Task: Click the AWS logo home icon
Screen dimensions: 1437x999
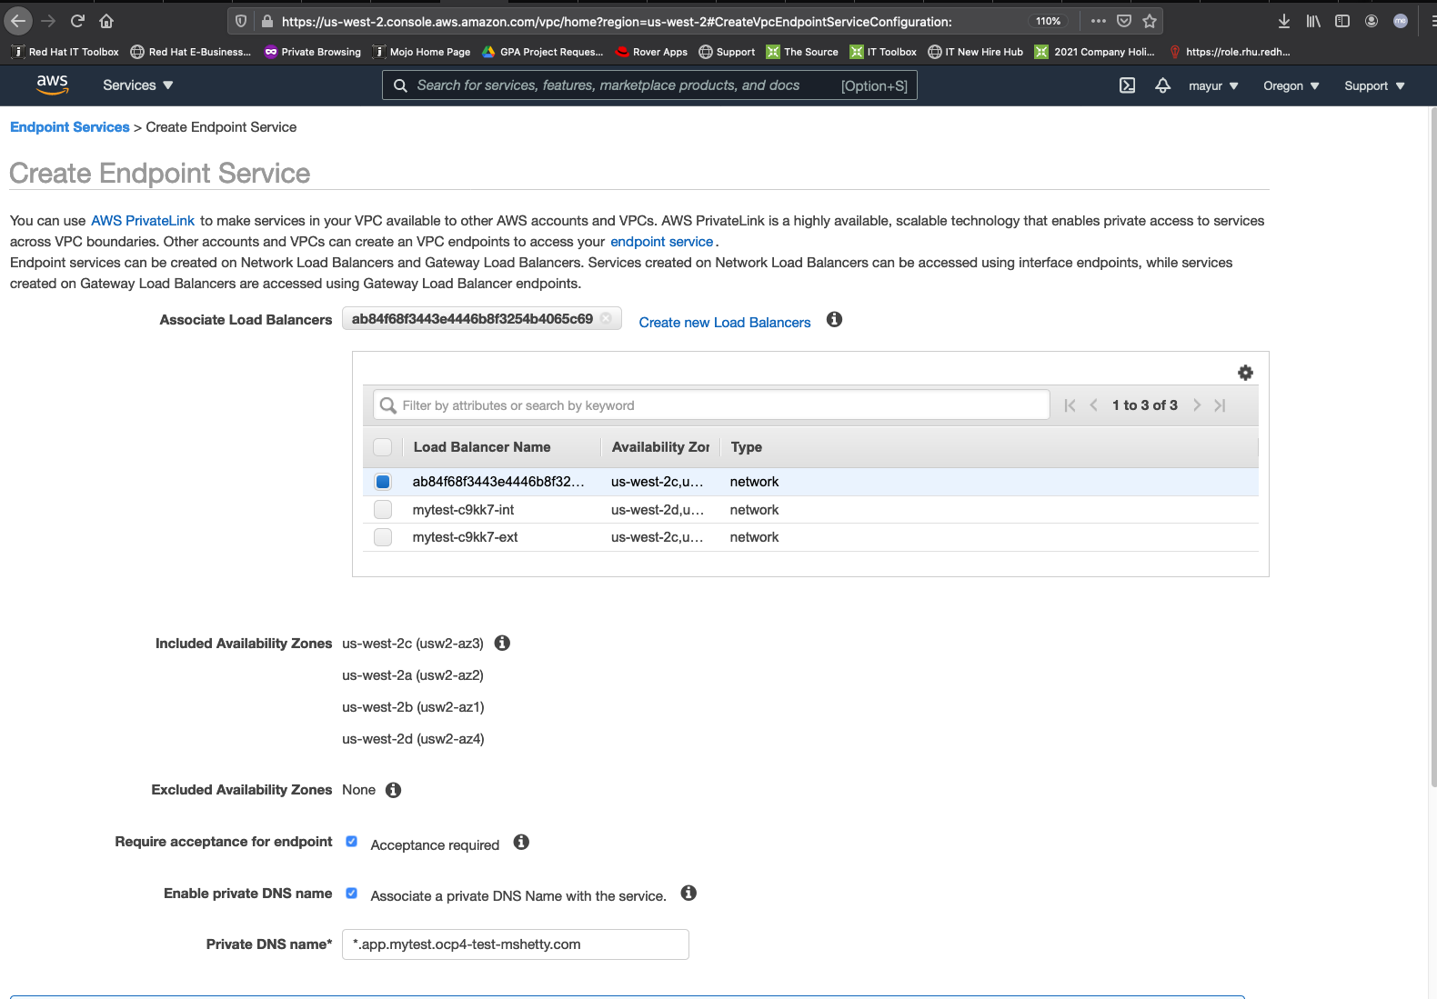Action: pyautogui.click(x=53, y=85)
